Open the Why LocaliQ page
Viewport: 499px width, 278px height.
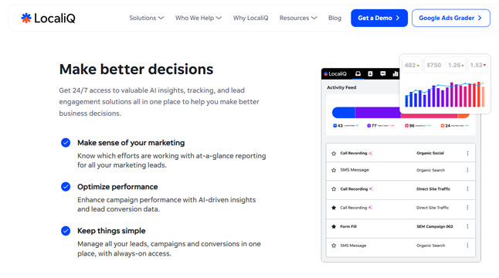250,18
